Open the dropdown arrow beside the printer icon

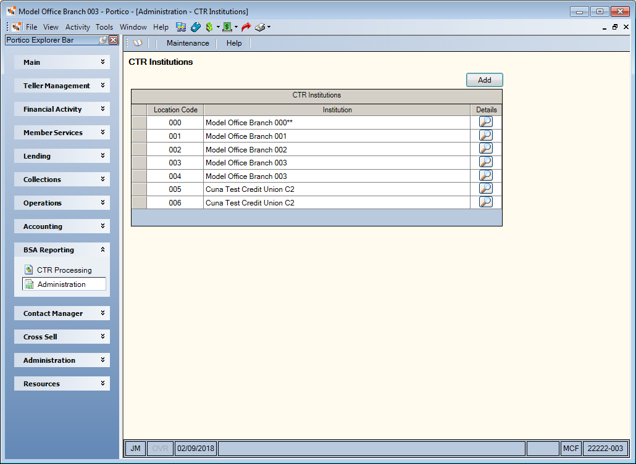click(x=269, y=27)
